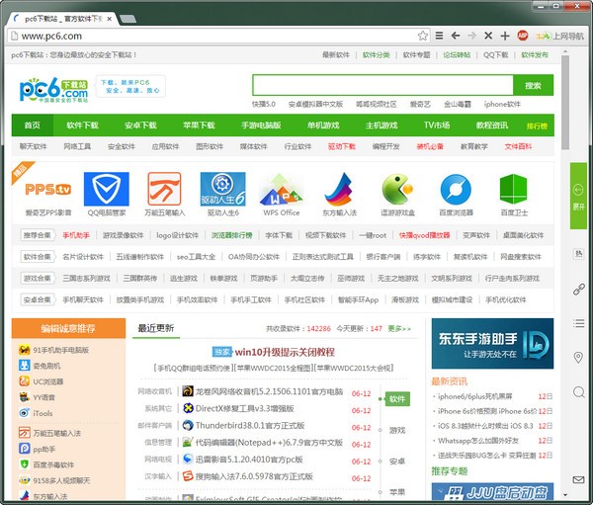Open 搜狗输入法7.6.0.5978官方正式版 entry

click(x=254, y=476)
